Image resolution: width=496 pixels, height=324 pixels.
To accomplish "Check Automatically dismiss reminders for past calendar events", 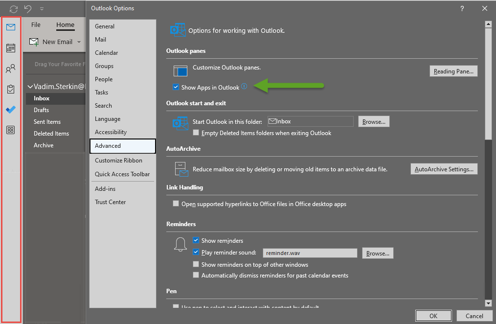I will click(x=196, y=275).
